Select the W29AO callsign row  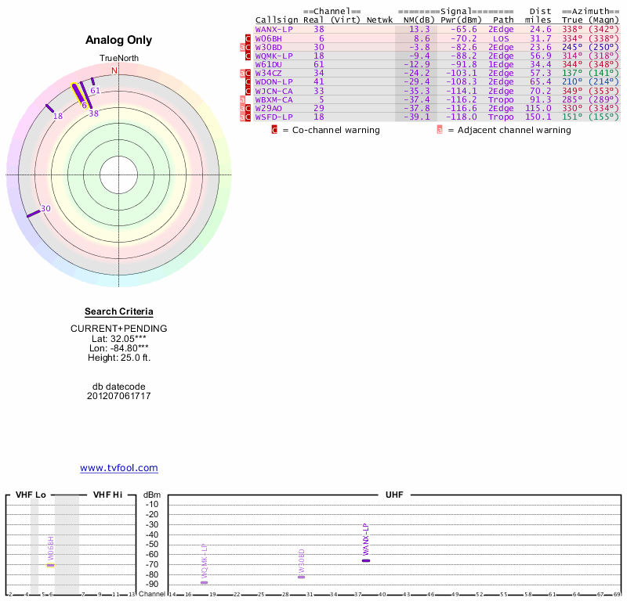pos(268,108)
